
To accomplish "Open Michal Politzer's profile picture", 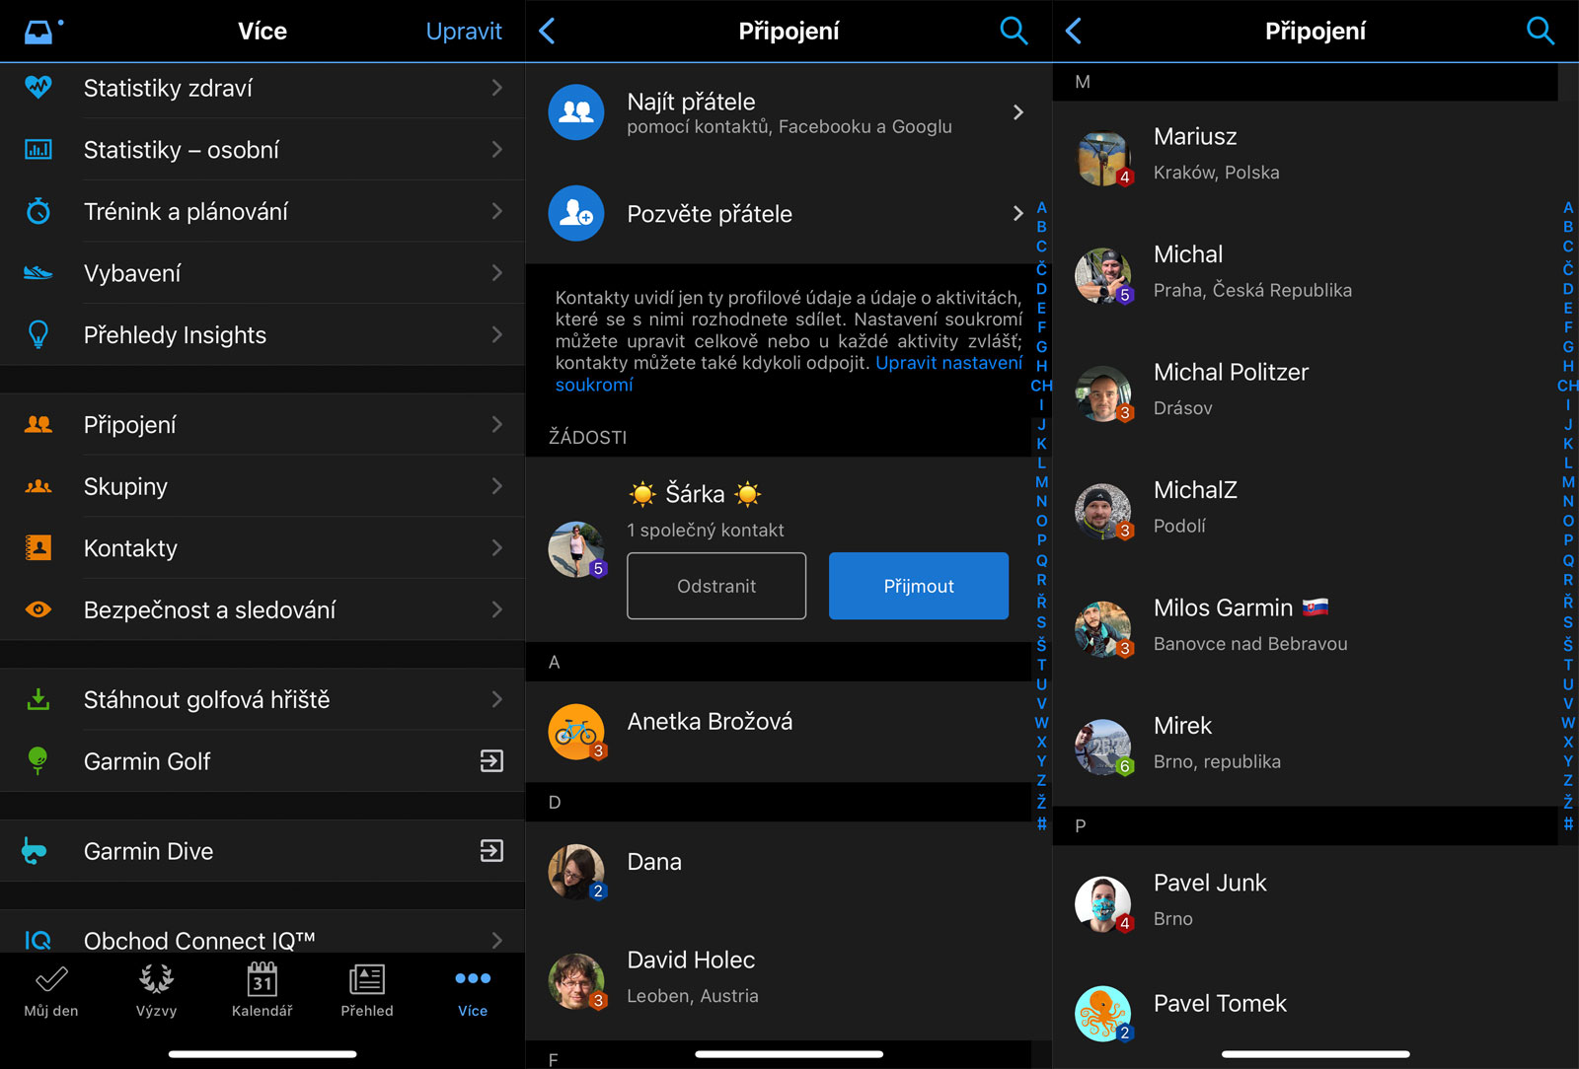I will (1102, 393).
